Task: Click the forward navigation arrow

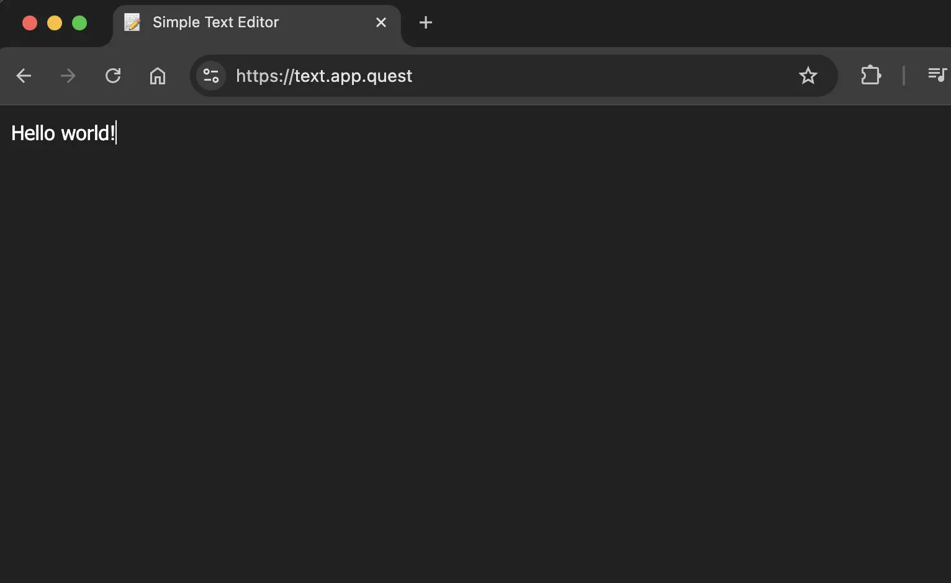Action: pyautogui.click(x=68, y=76)
